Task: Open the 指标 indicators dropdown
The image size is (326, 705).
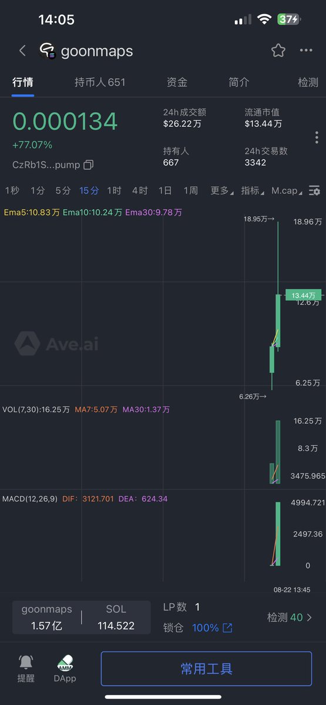Action: tap(252, 190)
